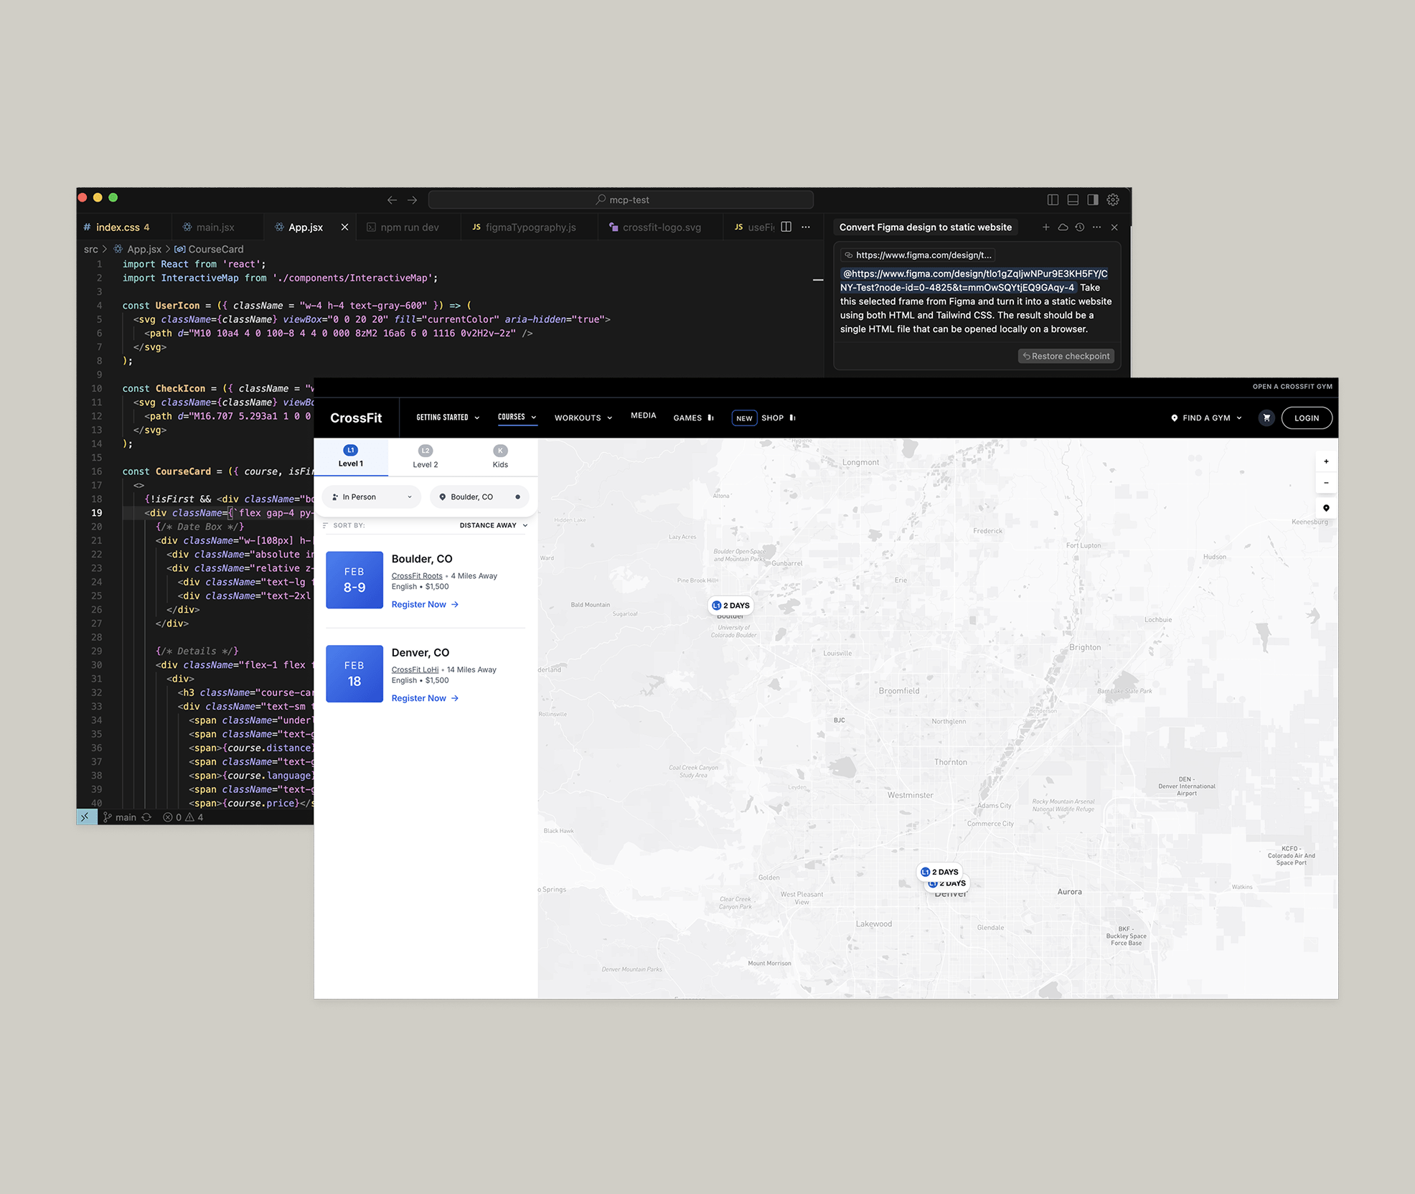Select the Level 2 tab
The width and height of the screenshot is (1415, 1194).
point(426,457)
